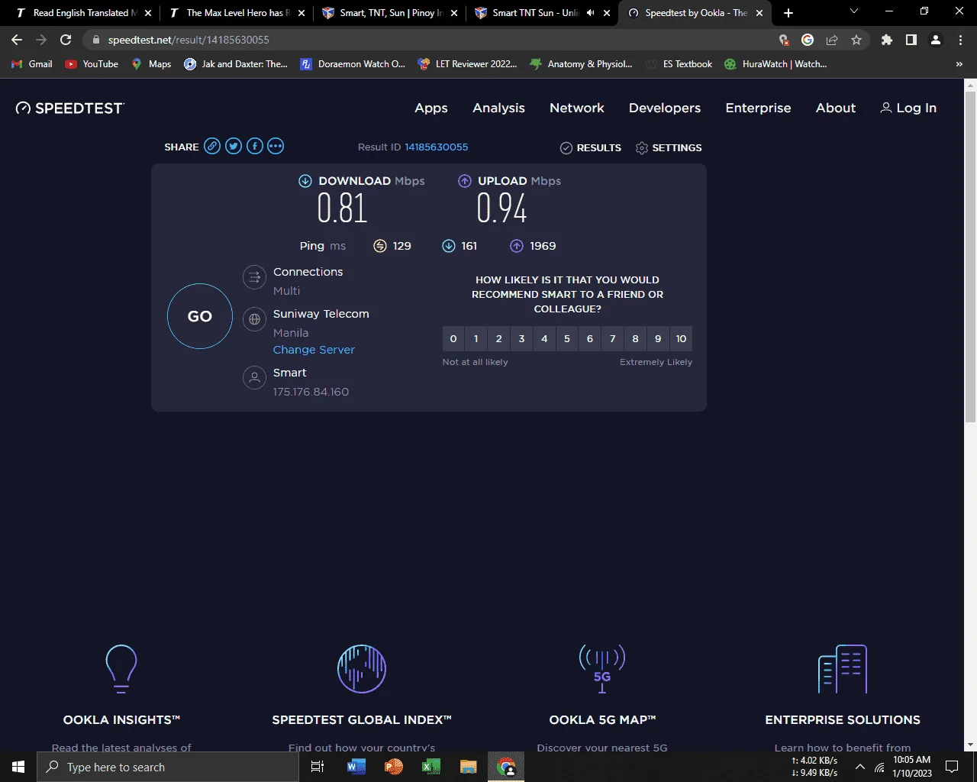Go back to the previous page
Image resolution: width=977 pixels, height=782 pixels.
tap(17, 40)
